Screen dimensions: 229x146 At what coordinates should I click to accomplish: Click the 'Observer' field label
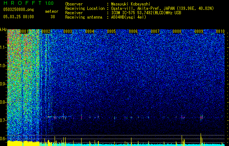click(x=74, y=4)
